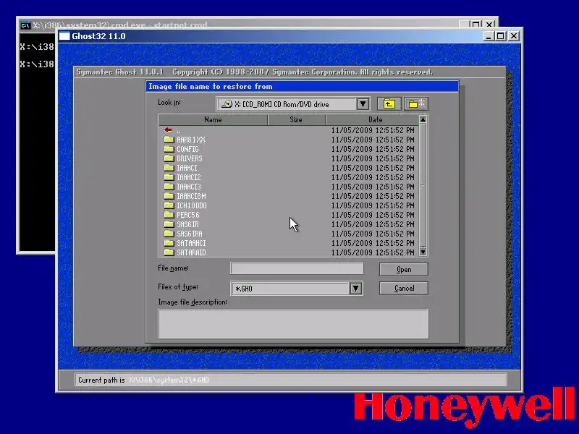
Task: Select the AAR81XX folder icon
Action: [x=169, y=140]
